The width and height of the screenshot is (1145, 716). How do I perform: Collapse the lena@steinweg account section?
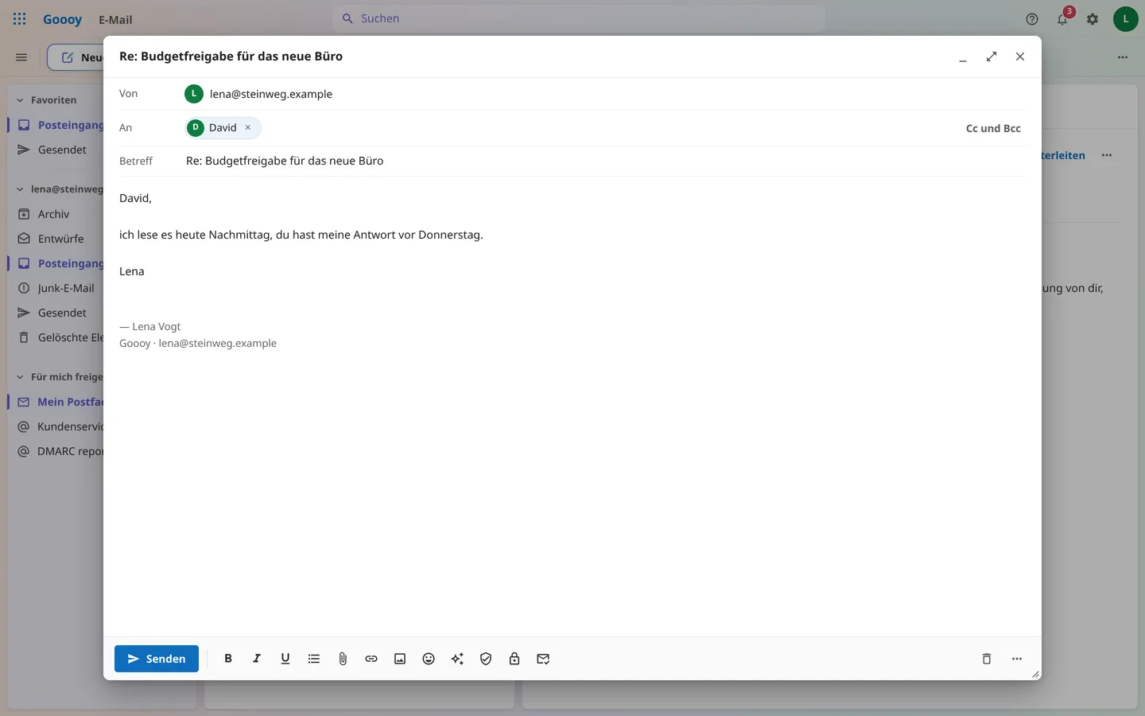click(20, 189)
